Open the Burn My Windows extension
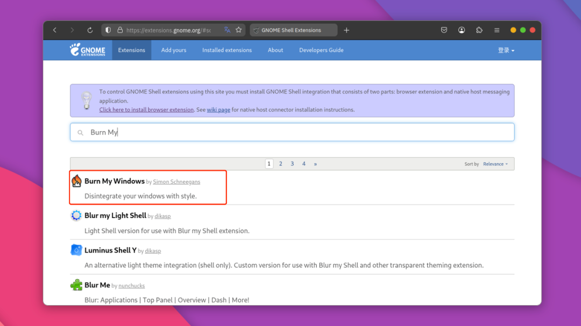 click(x=115, y=181)
